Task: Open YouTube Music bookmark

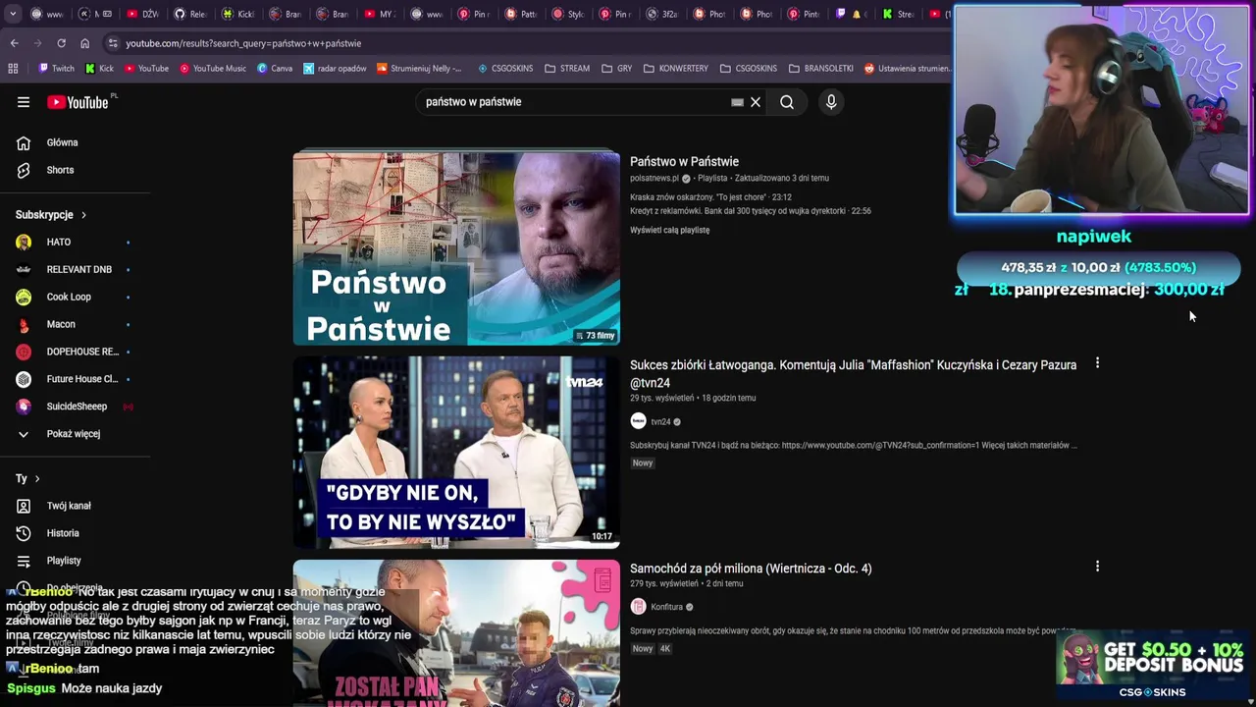Action: coord(212,69)
